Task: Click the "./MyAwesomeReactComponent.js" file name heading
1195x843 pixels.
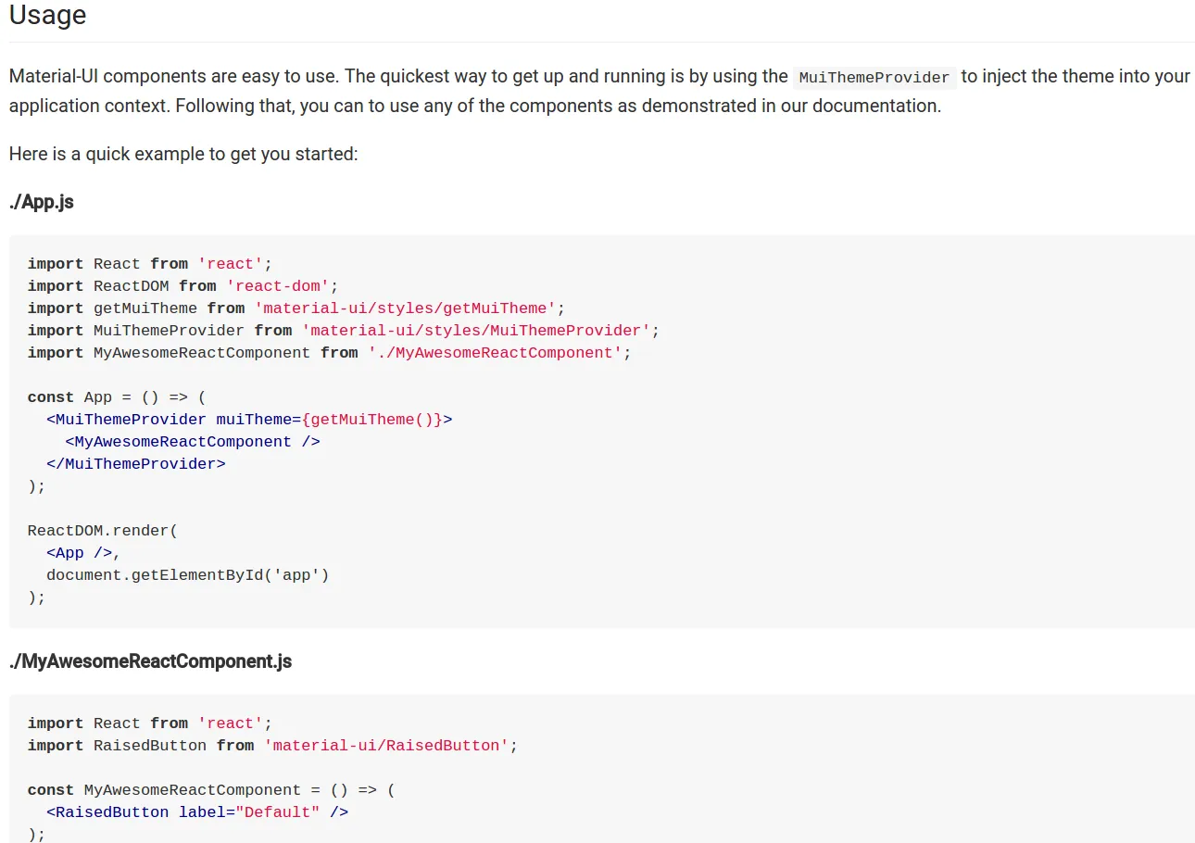Action: tap(150, 661)
